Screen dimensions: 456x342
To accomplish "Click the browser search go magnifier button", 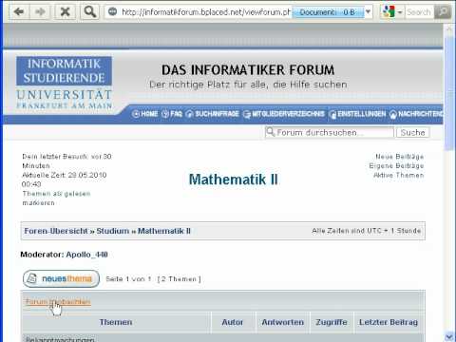I will 443,12.
